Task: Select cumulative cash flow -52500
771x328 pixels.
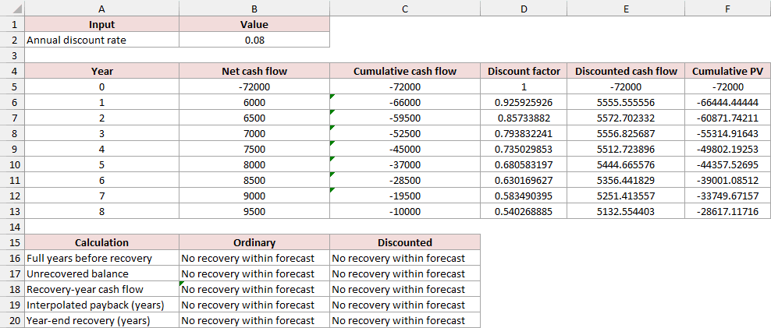Action: click(x=405, y=134)
